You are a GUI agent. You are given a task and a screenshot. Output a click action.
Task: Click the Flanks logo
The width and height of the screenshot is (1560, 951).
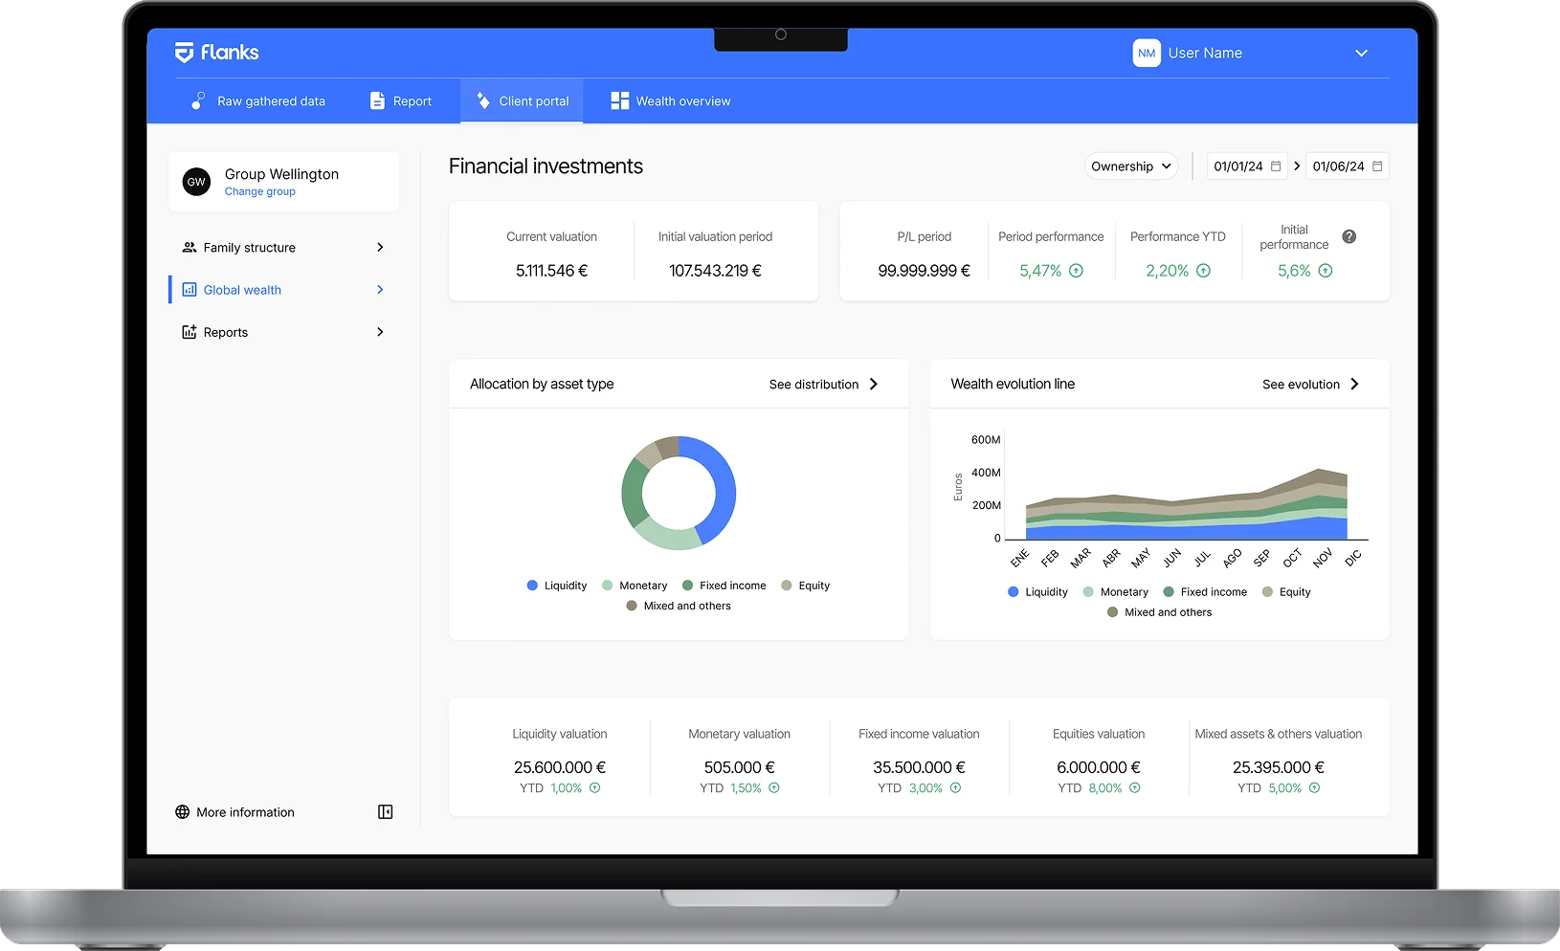[x=216, y=52]
